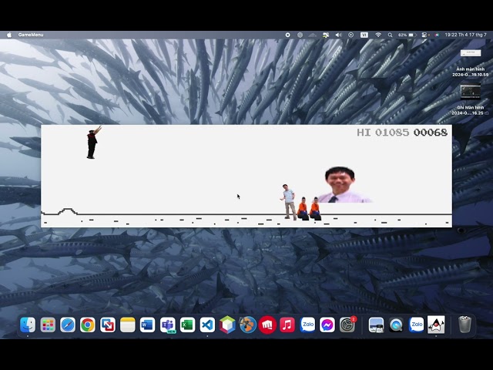Viewport: 493px width, 370px height.
Task: Launch NetBeans cube icon in dock
Action: click(x=227, y=325)
